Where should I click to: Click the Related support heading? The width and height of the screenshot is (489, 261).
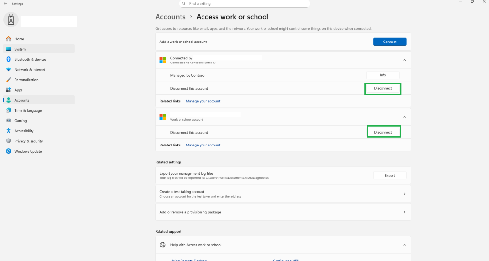coord(168,231)
